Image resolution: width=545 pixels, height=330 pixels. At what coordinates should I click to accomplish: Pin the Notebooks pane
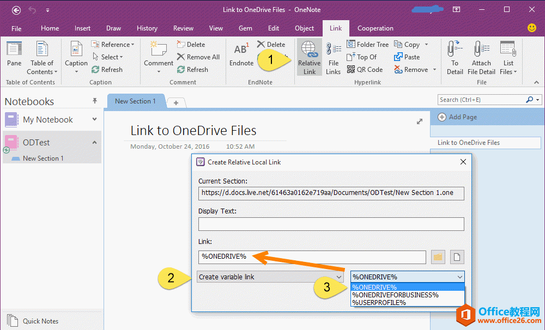coord(94,101)
